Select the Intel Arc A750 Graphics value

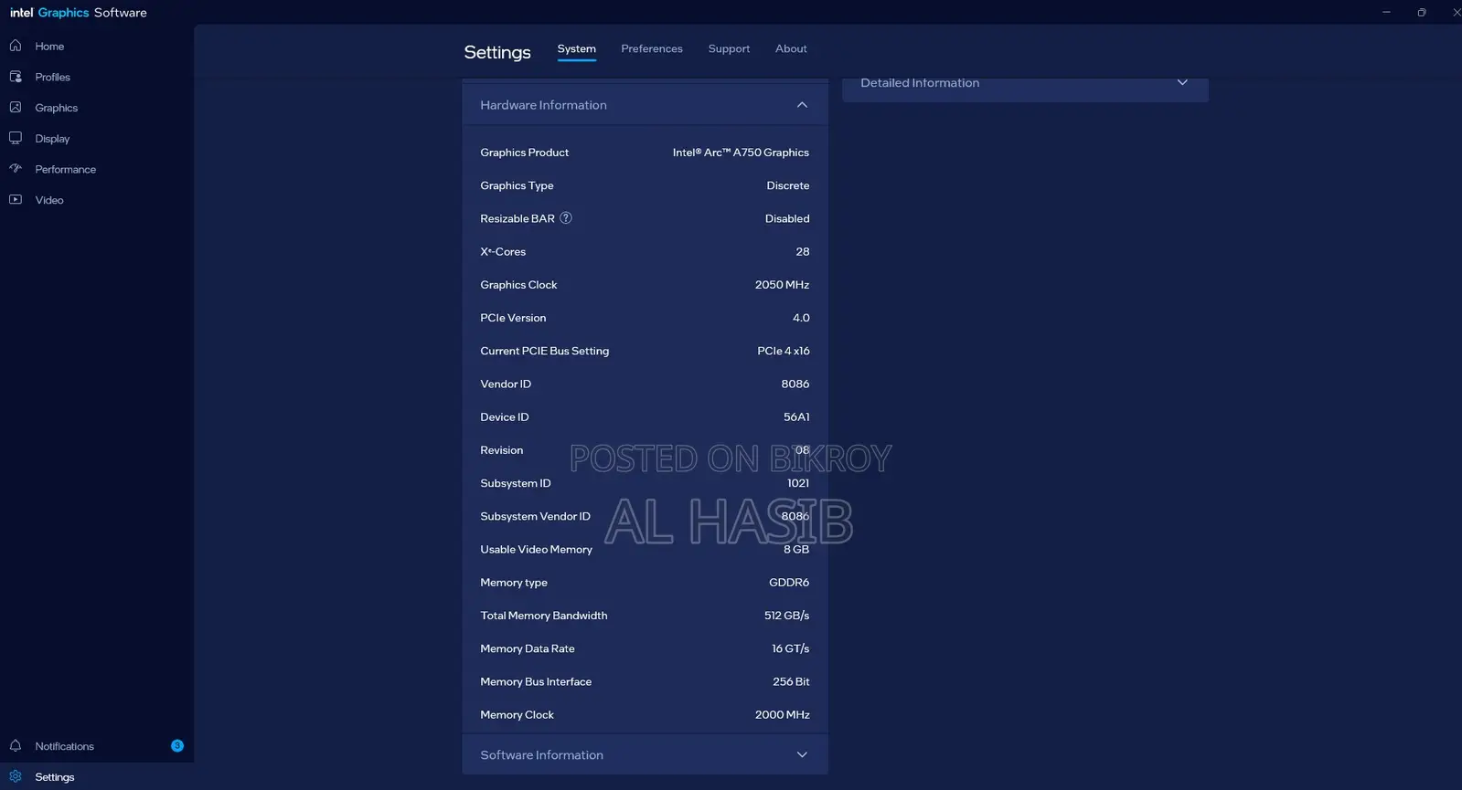click(741, 153)
